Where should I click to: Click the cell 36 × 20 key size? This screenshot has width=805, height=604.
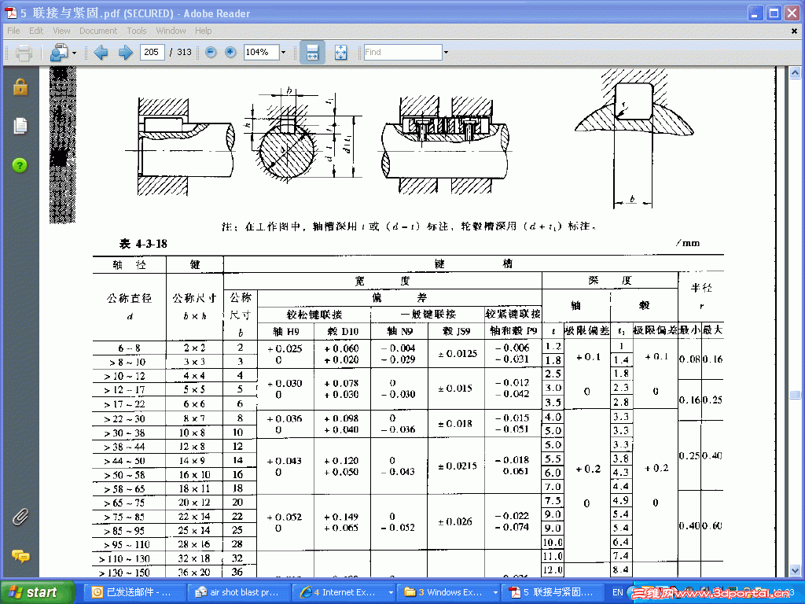click(x=194, y=573)
